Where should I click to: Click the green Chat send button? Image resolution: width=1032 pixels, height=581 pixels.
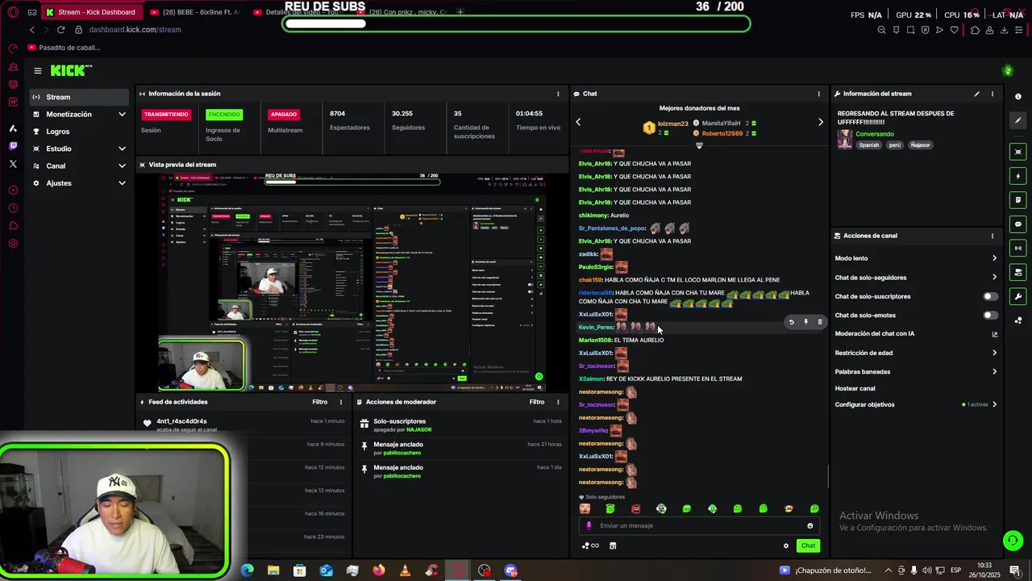(x=808, y=545)
